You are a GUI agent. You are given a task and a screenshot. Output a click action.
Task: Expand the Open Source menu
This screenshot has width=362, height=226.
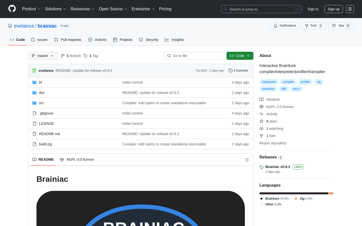(x=113, y=9)
